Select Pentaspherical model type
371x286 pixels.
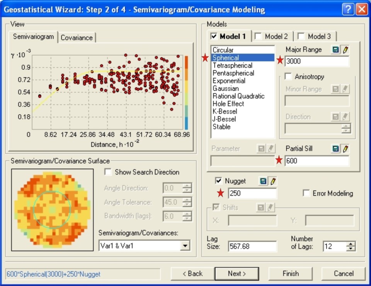243,73
